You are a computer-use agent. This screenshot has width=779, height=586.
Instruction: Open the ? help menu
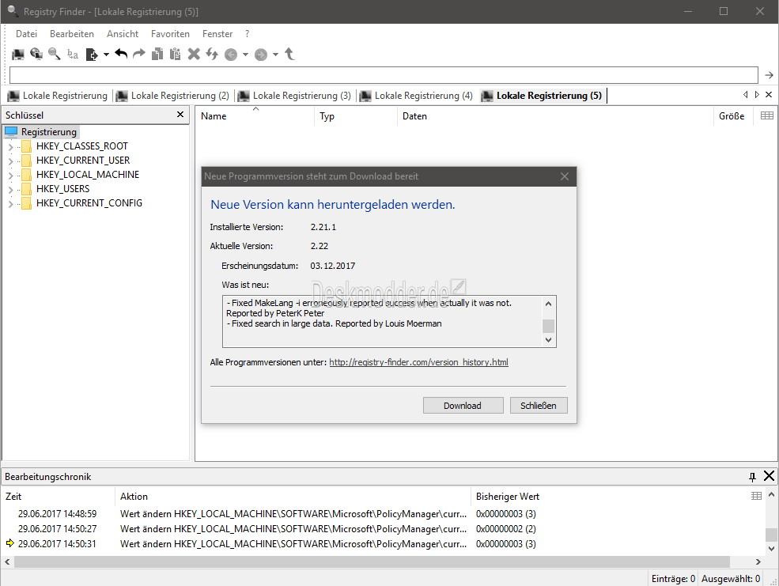coord(247,34)
